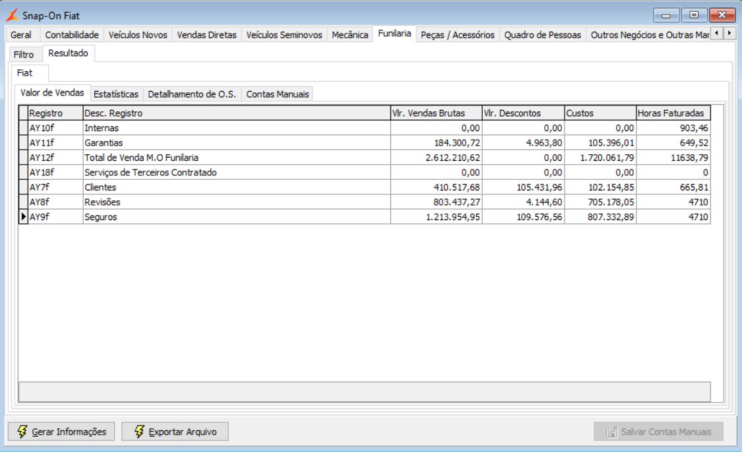
Task: Select the AY12f registro cell
Action: [x=55, y=157]
